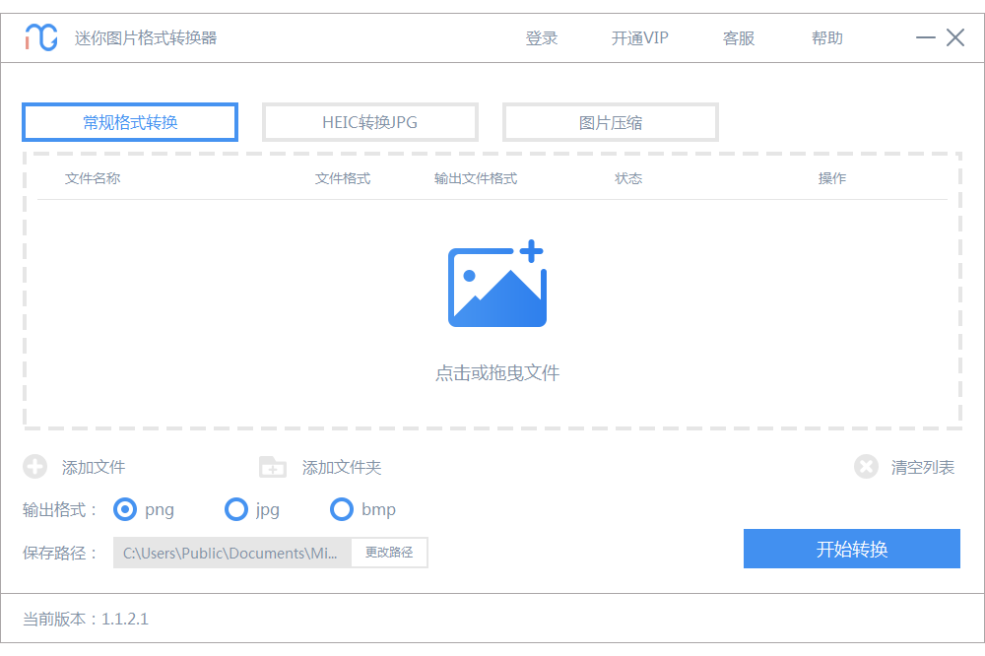Switch to the HEIC转换JPG tab
This screenshot has width=985, height=656.
point(370,122)
